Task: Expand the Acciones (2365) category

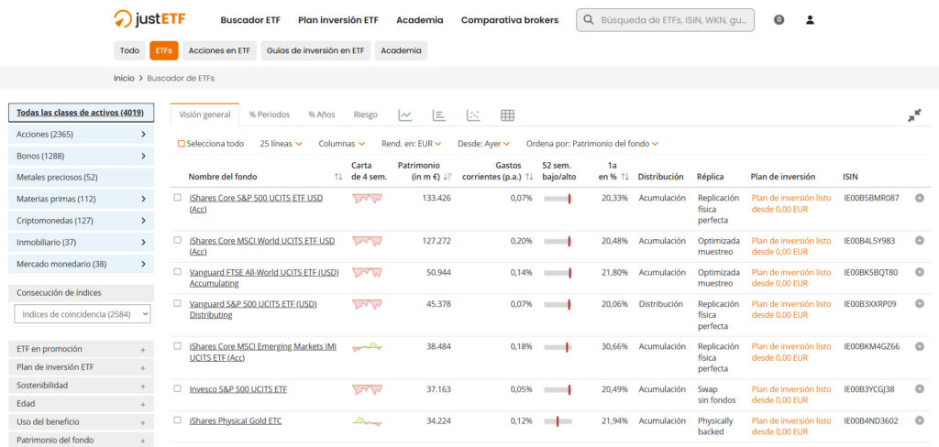Action: (x=81, y=135)
